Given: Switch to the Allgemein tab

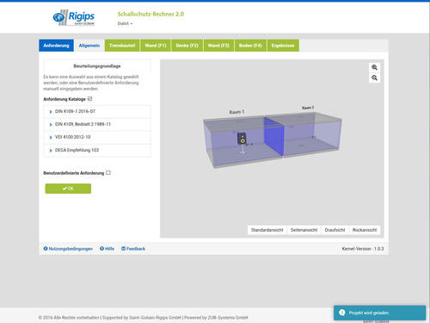Looking at the screenshot, I should [89, 46].
